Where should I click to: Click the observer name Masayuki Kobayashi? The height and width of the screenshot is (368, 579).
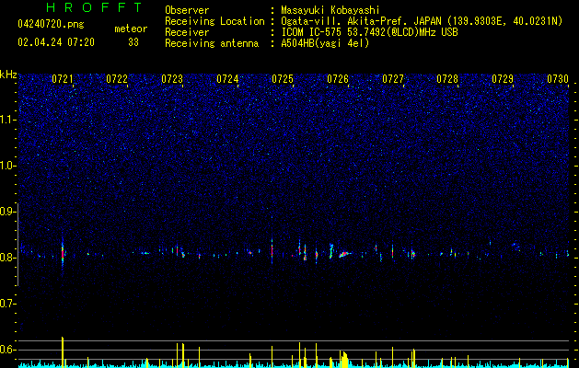click(x=330, y=10)
